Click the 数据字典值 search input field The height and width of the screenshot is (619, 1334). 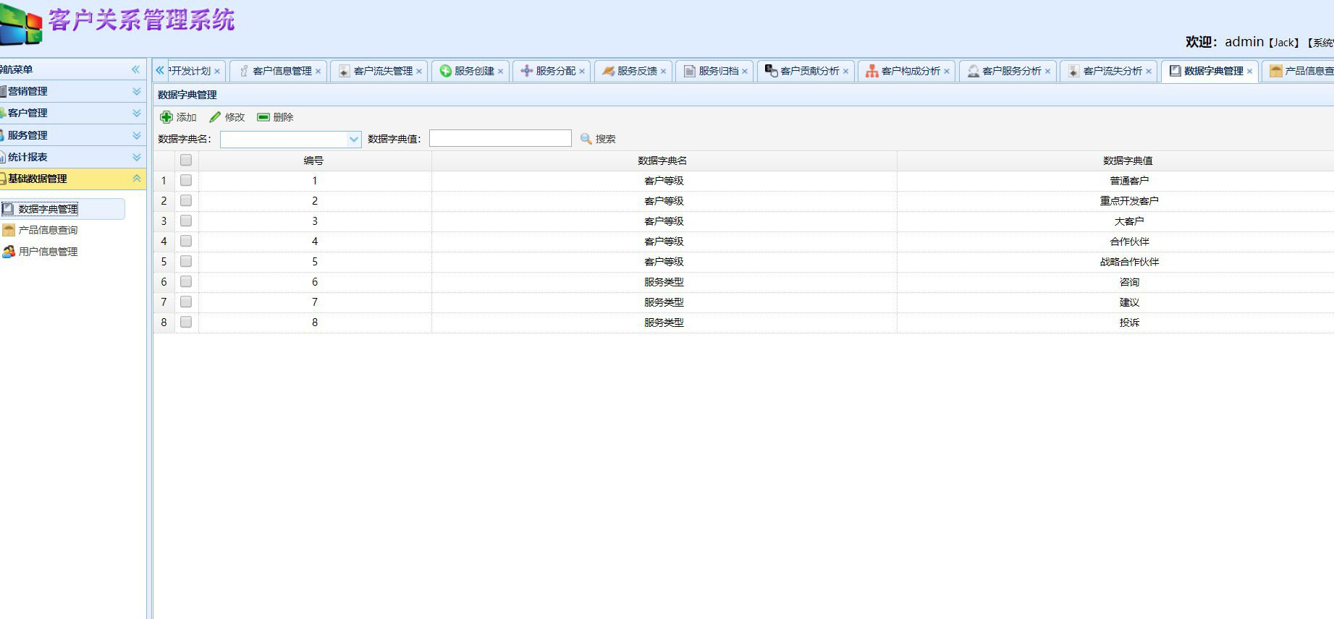(500, 139)
